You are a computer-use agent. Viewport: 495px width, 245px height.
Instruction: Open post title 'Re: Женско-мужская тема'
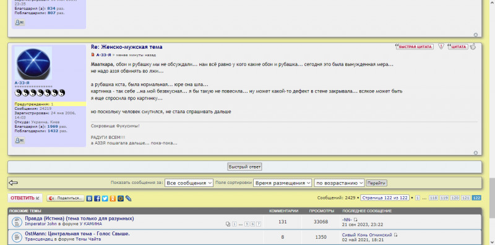click(x=127, y=47)
